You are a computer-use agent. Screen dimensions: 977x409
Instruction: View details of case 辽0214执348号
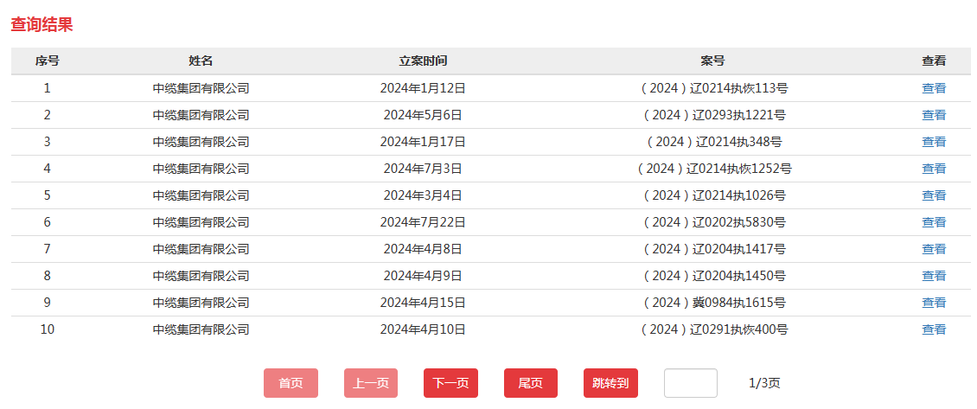pos(934,142)
